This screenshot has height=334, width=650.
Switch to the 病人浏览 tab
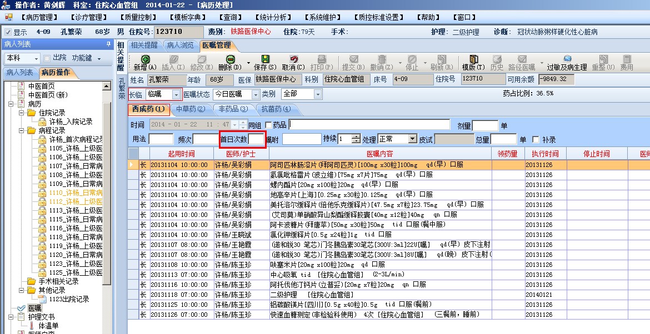pyautogui.click(x=181, y=45)
